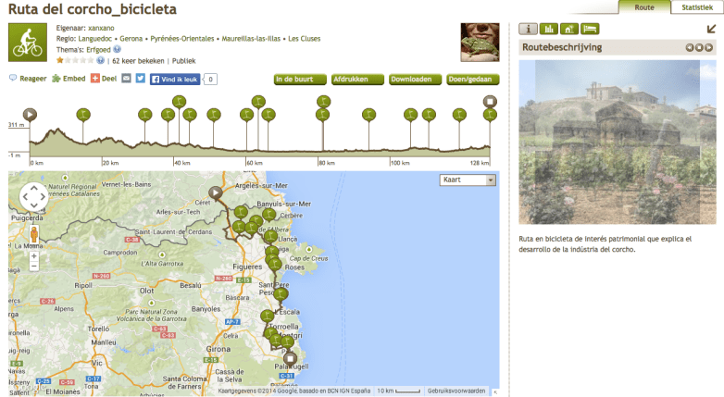Viewport: 724px width, 397px height.
Task: Open the Kaart map type dropdown
Action: (x=468, y=180)
